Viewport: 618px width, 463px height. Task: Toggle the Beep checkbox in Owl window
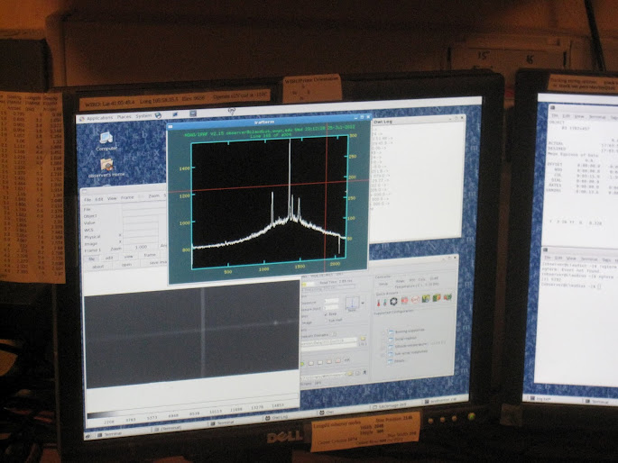point(326,314)
